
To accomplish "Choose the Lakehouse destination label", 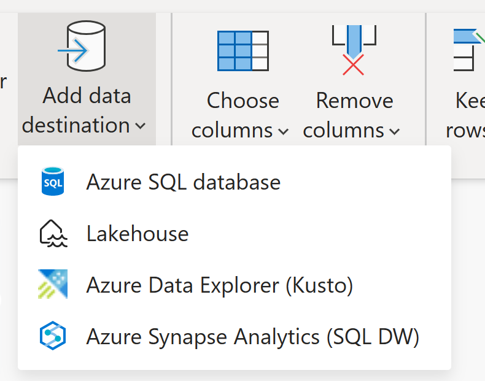I will click(138, 234).
